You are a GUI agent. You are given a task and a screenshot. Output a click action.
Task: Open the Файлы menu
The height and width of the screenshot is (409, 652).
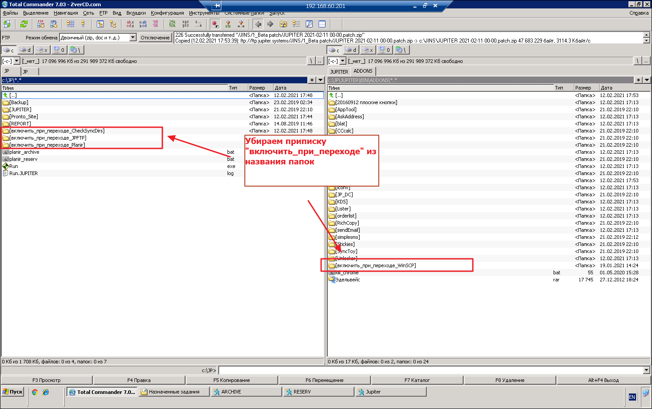point(11,13)
